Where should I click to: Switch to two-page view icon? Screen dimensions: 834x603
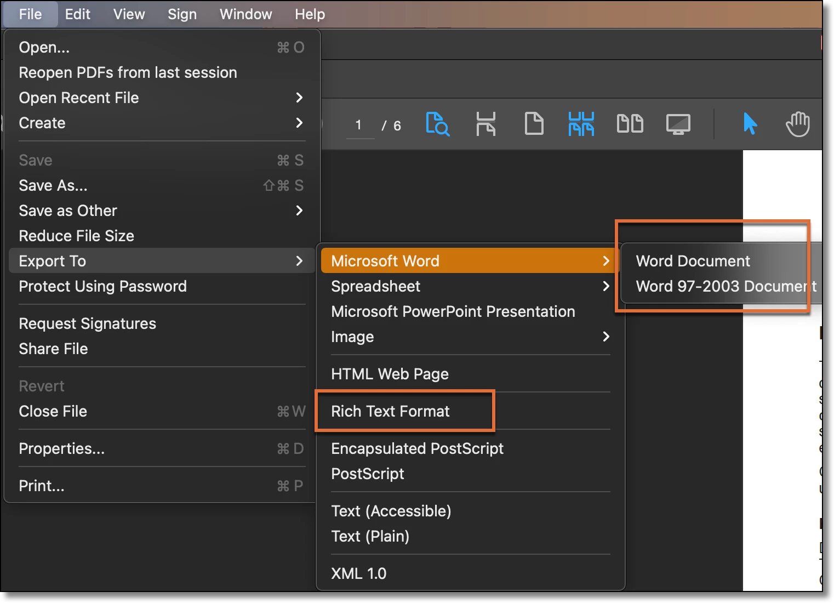point(630,124)
